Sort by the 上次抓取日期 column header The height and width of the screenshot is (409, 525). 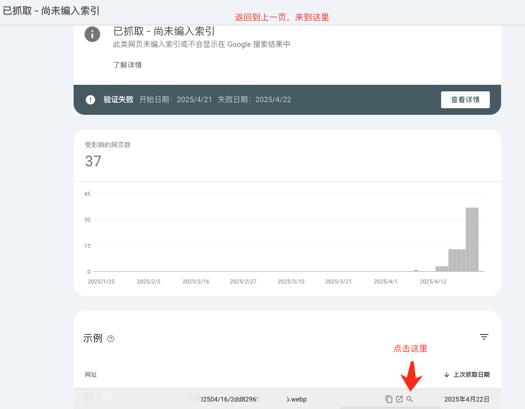coord(471,375)
